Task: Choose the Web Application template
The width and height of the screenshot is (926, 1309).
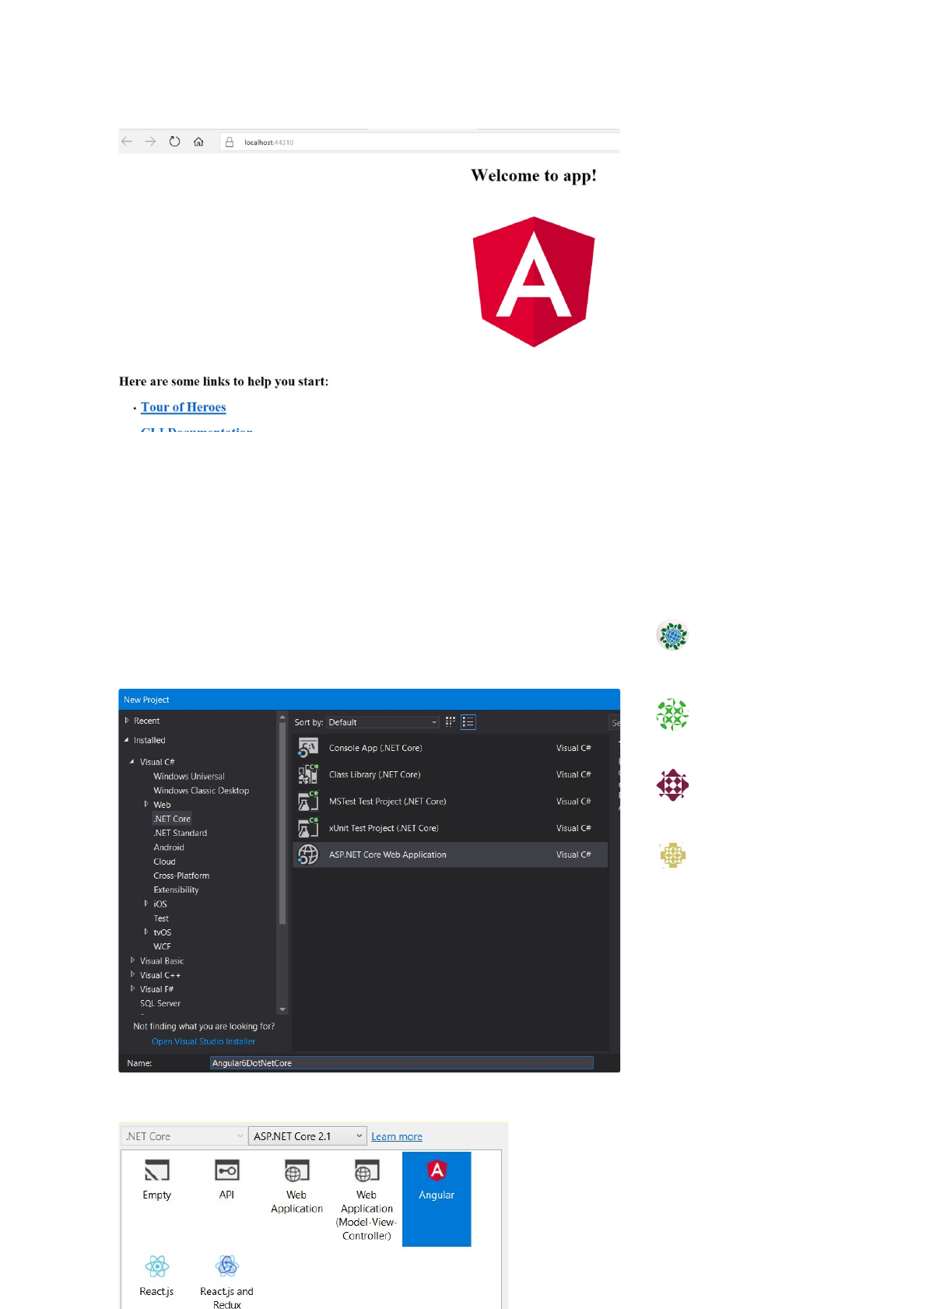Action: click(x=296, y=1188)
